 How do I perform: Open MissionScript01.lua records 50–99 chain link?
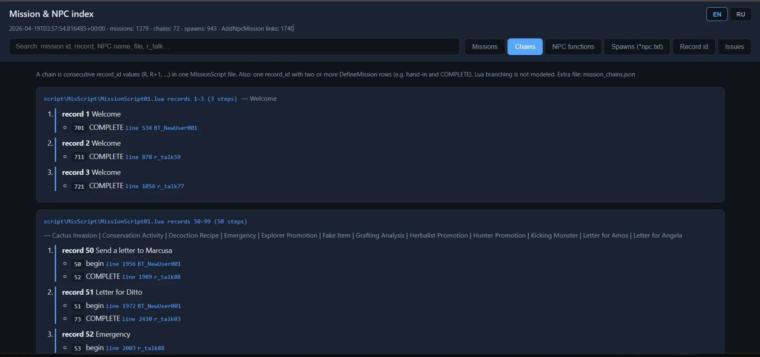[x=145, y=221]
